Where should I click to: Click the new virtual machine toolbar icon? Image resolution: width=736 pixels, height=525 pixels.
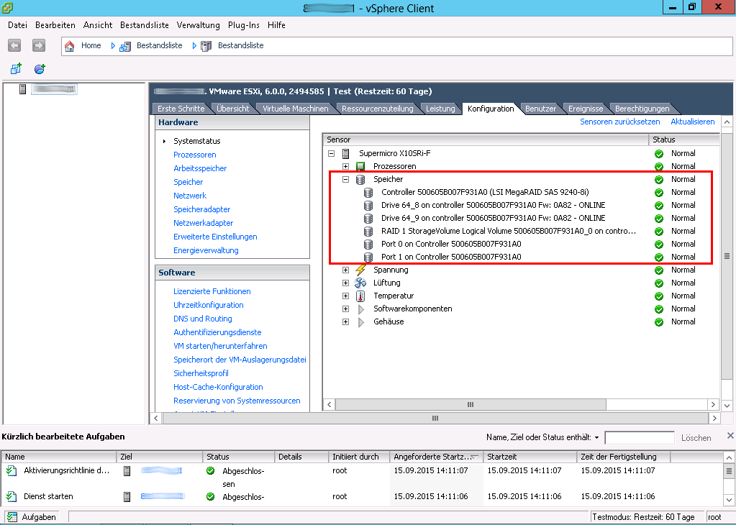tap(16, 69)
